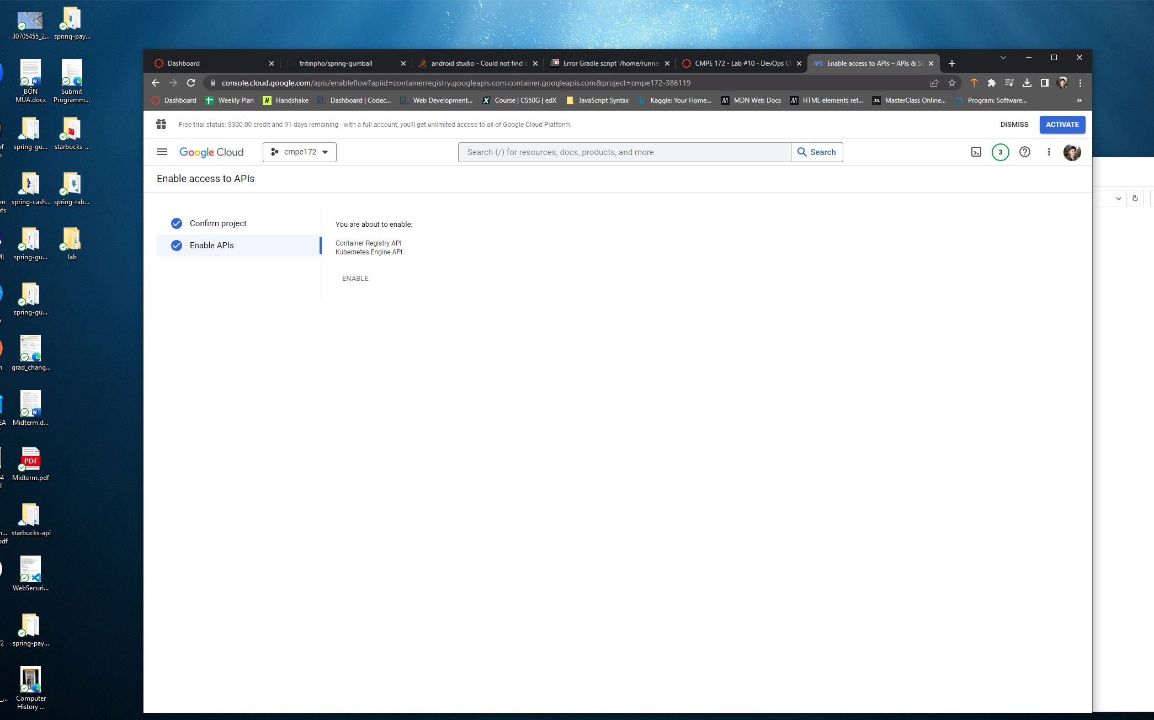The width and height of the screenshot is (1154, 720).
Task: Select the Enable APIs step
Action: (211, 246)
